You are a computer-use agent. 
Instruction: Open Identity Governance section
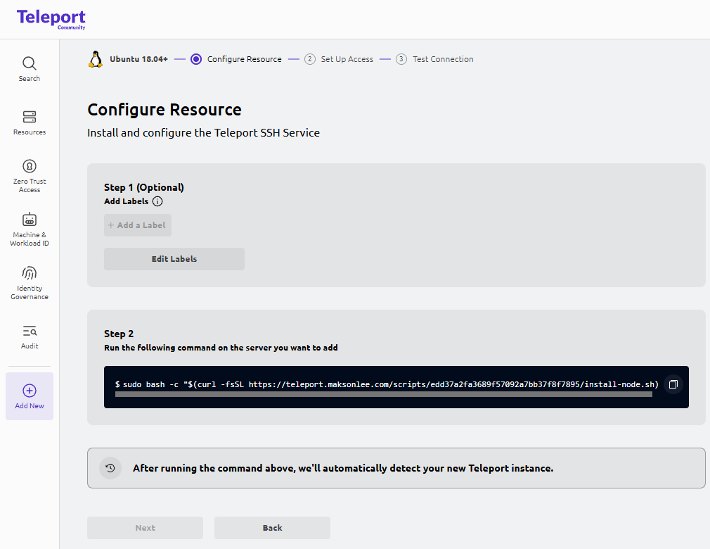tap(30, 283)
